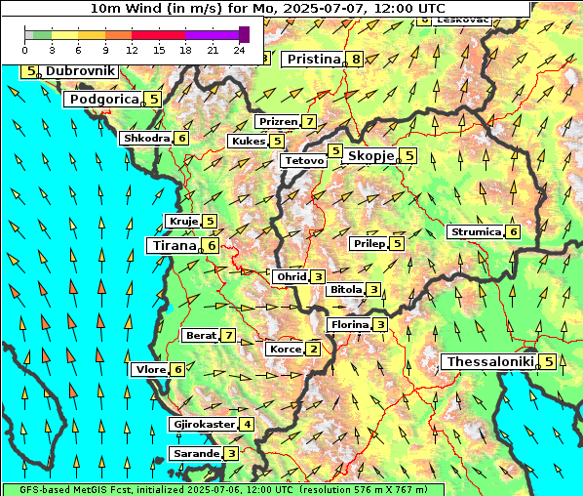Click the Ohrid label
The height and width of the screenshot is (496, 583).
point(291,276)
